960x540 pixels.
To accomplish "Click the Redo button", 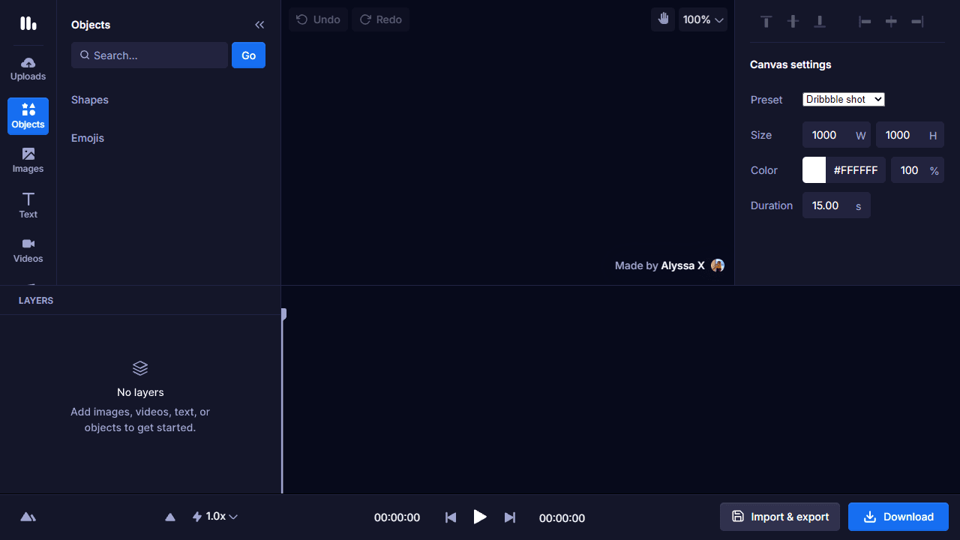I will pyautogui.click(x=381, y=19).
